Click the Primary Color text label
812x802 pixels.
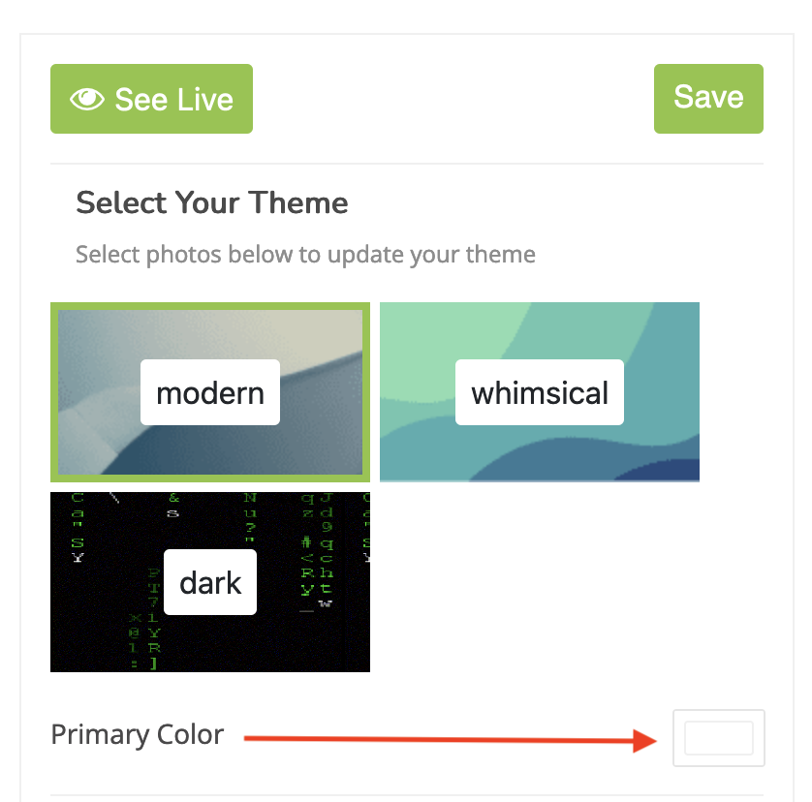(137, 734)
